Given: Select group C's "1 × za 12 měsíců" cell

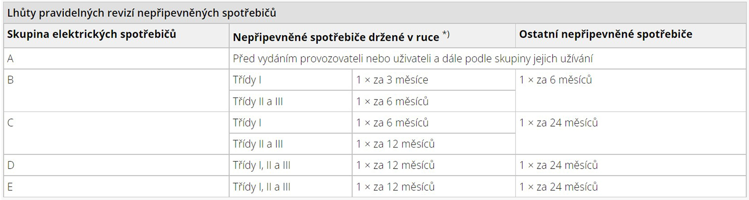Looking at the screenshot, I should click(395, 144).
